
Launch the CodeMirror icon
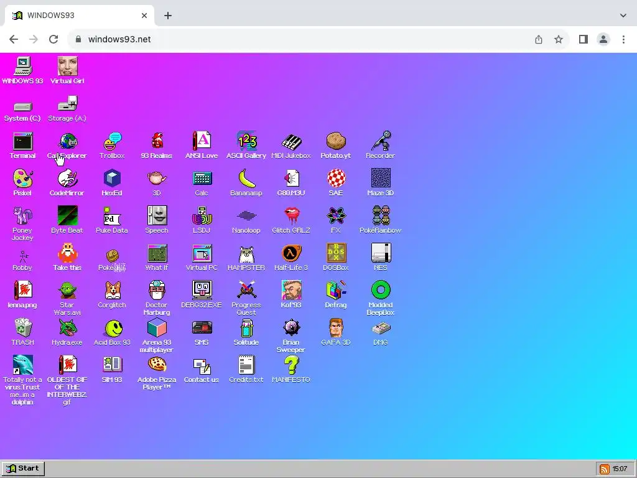(67, 179)
